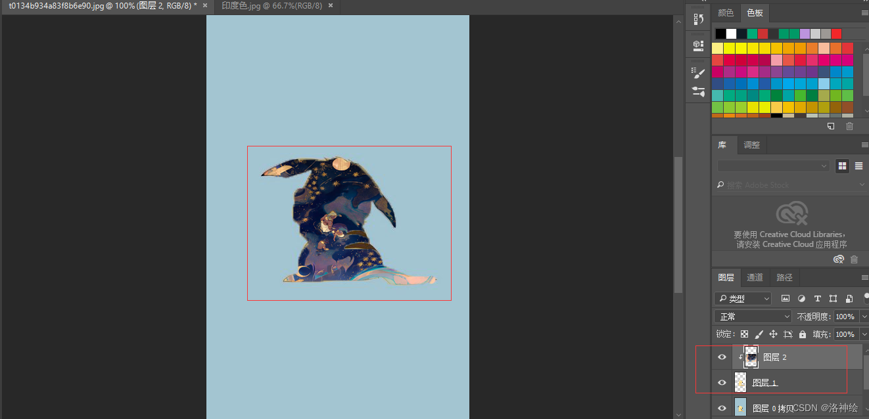Click the Creative Cloud sync status icon
The width and height of the screenshot is (869, 419).
pos(838,259)
